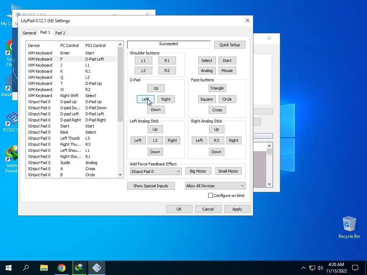367x275 pixels.
Task: Open the Windows Start menu
Action: [9, 268]
